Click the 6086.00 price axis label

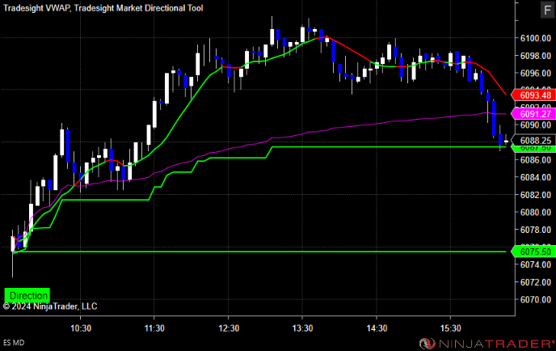coord(536,160)
